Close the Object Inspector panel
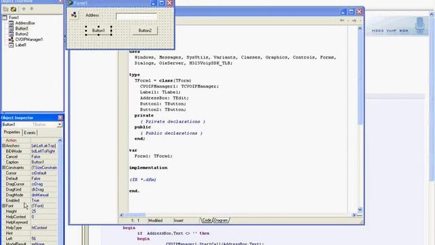Screen dimensions: 435x245 60,118
